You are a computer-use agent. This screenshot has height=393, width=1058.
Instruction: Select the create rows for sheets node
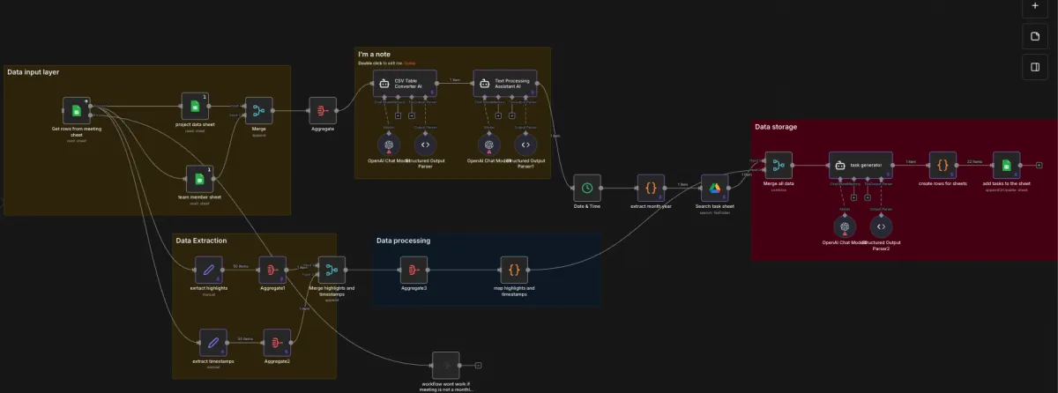pos(943,165)
